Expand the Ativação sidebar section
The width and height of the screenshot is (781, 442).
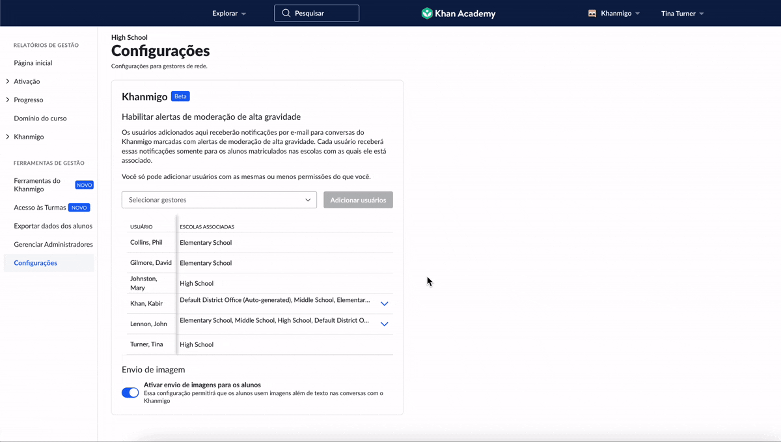tap(23, 81)
